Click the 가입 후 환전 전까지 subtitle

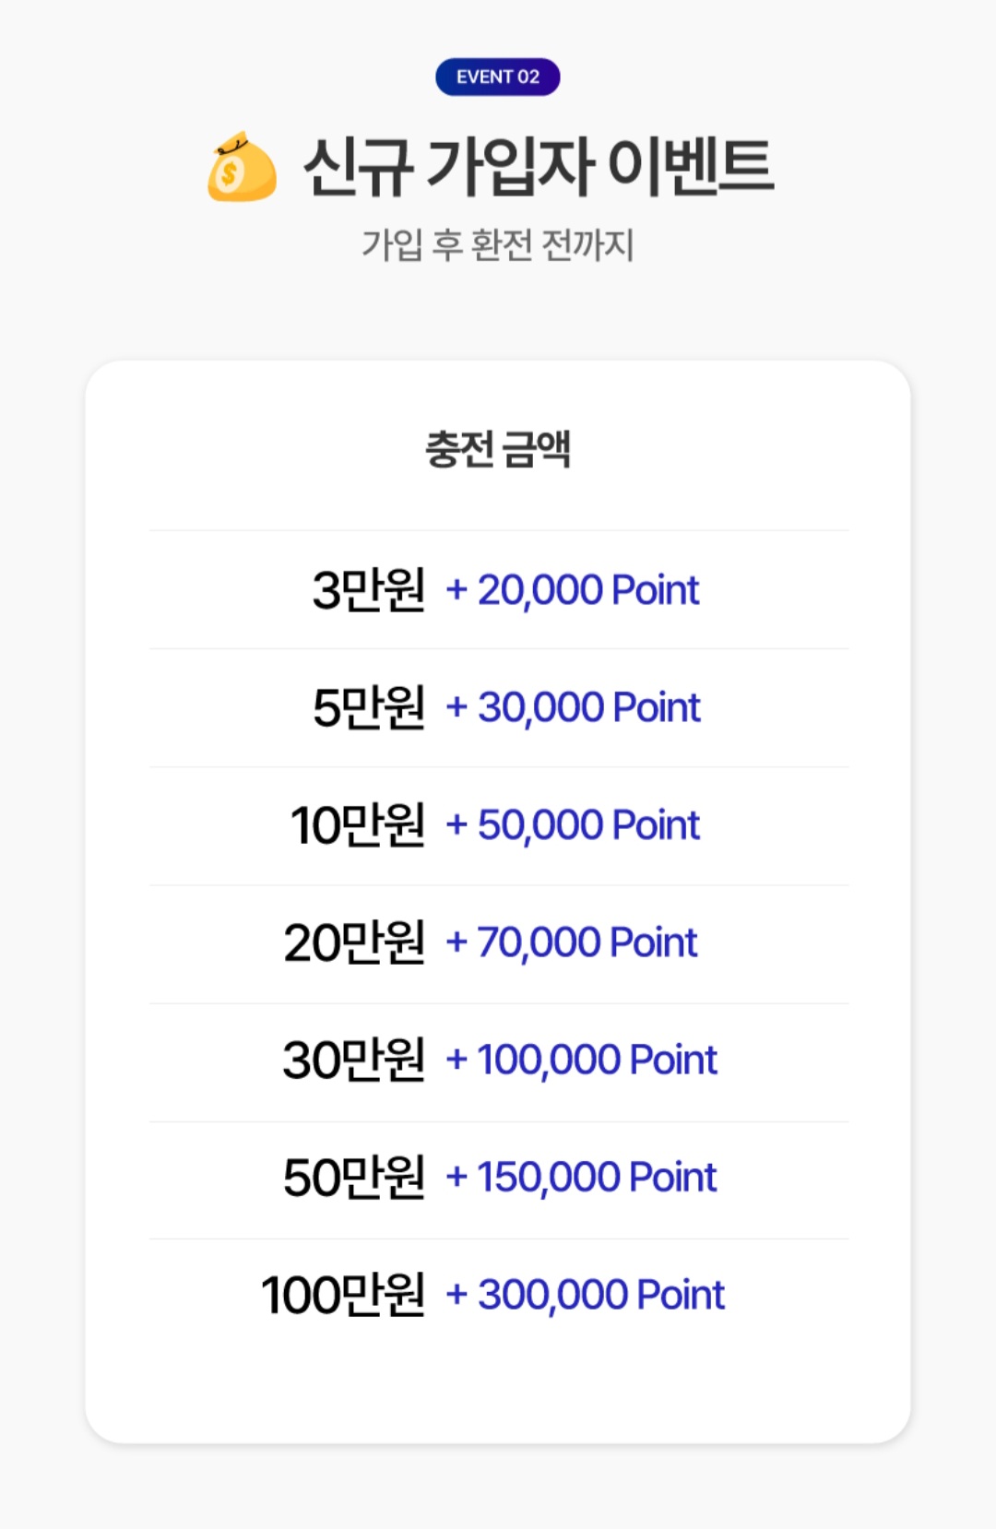(498, 244)
